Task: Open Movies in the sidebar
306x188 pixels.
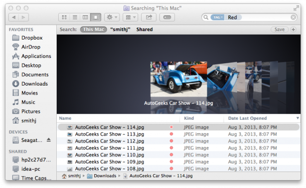Action: (x=25, y=93)
